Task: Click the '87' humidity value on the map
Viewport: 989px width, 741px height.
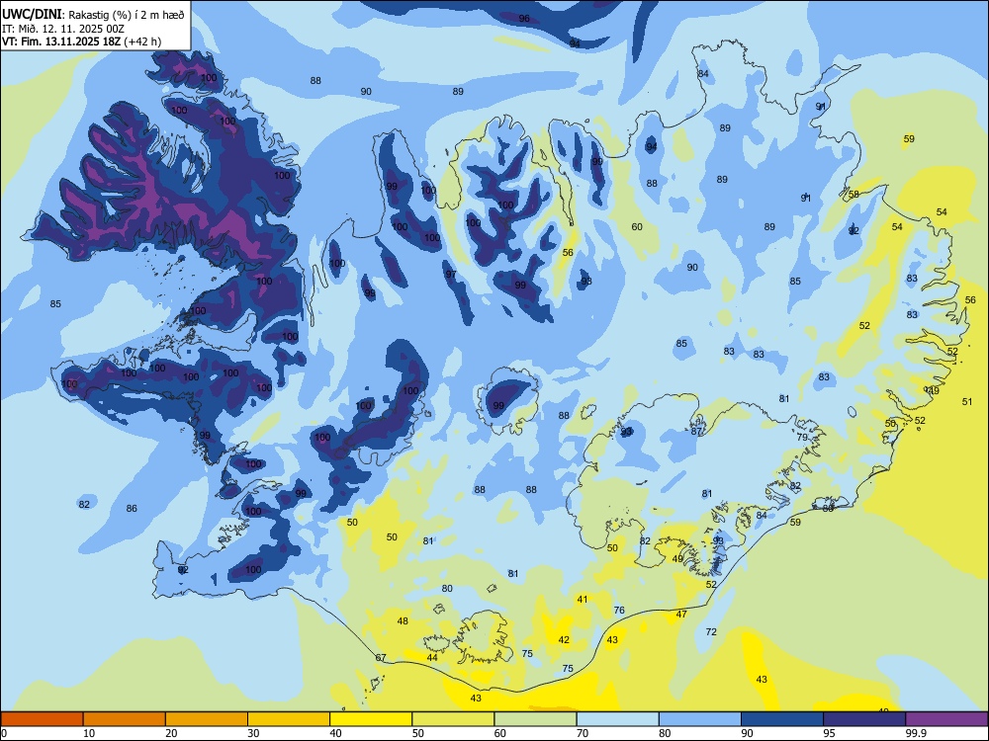Action: [x=696, y=432]
